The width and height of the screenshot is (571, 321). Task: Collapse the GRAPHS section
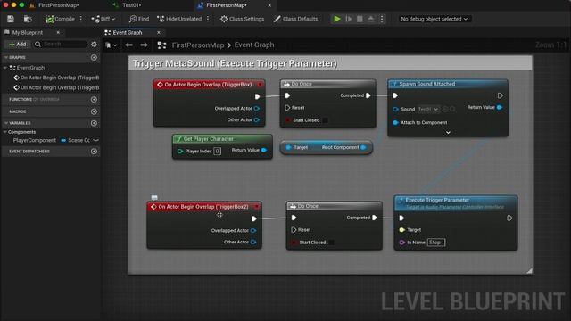click(x=6, y=57)
